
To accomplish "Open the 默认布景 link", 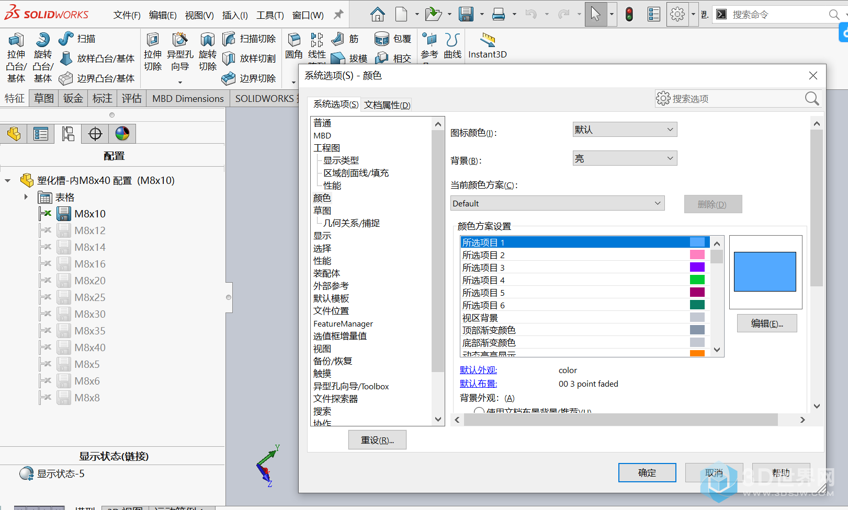I will coord(479,384).
